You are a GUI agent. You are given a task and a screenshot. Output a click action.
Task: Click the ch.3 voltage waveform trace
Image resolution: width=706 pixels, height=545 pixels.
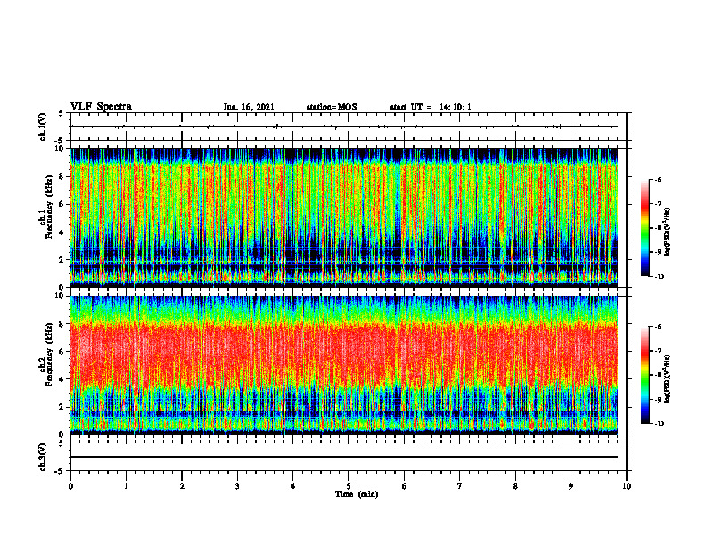click(x=344, y=457)
